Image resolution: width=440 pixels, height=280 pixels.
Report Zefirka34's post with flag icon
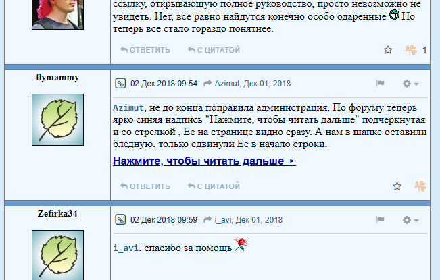381,220
